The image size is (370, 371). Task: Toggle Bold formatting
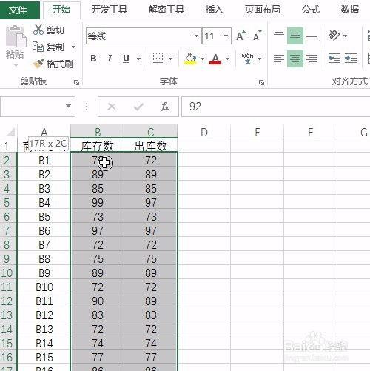(93, 59)
